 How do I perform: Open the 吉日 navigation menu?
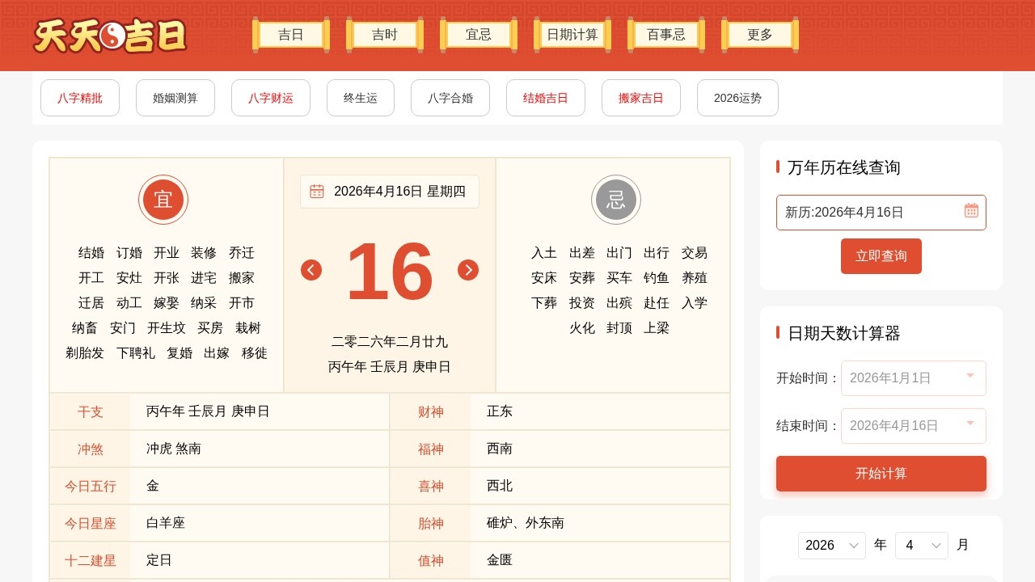click(x=290, y=35)
